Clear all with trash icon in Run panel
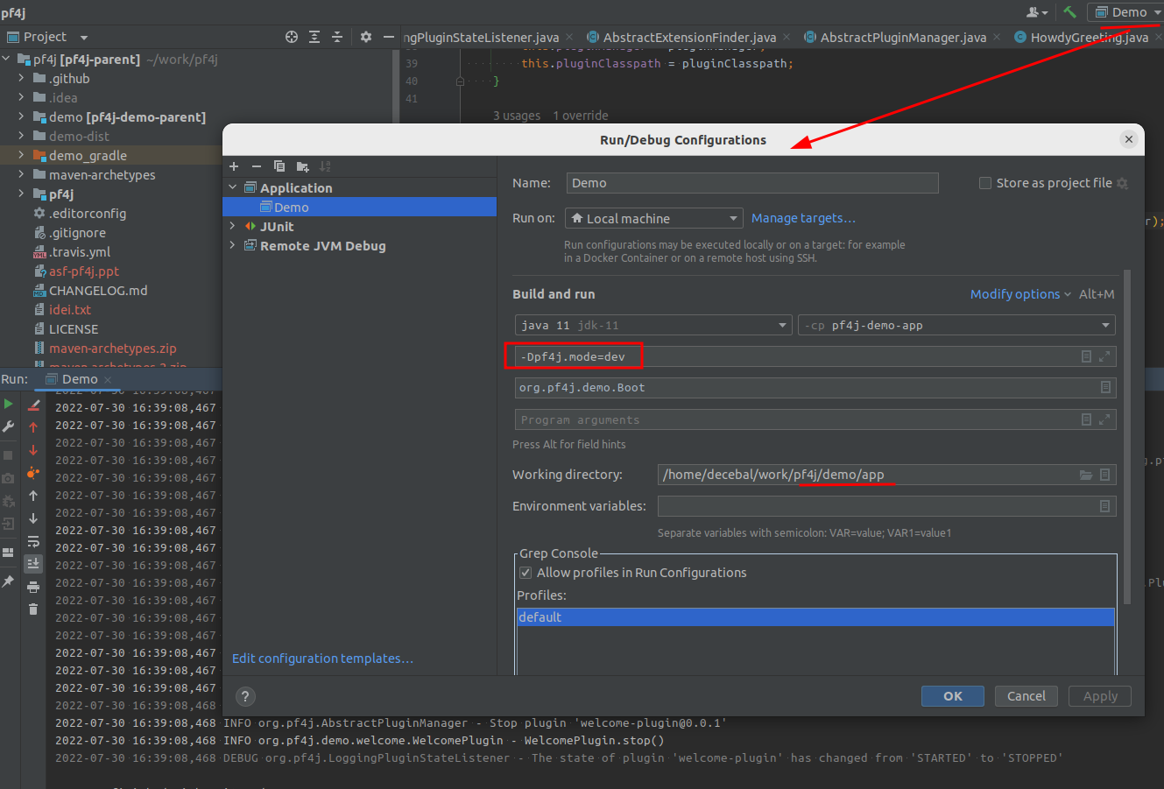The height and width of the screenshot is (789, 1164). coord(33,609)
